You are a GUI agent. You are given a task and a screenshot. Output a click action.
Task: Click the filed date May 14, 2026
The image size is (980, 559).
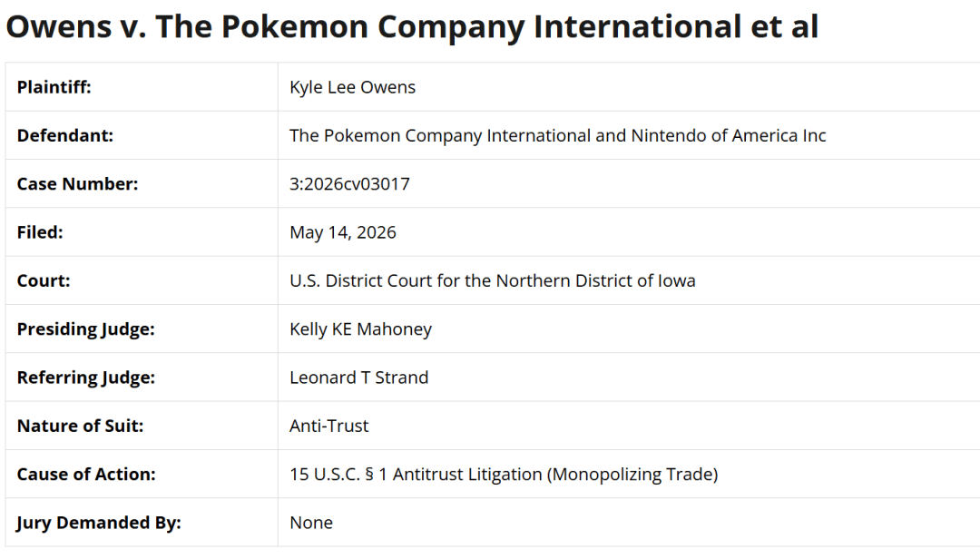(x=342, y=232)
